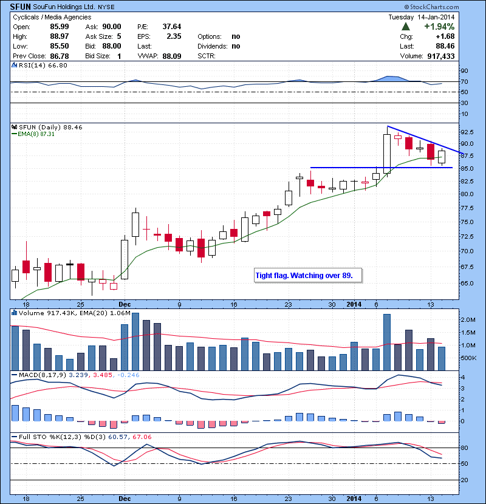Viewport: 486px width, 504px height.
Task: Click the MACD(8,17,9) indicator label
Action: (x=43, y=375)
